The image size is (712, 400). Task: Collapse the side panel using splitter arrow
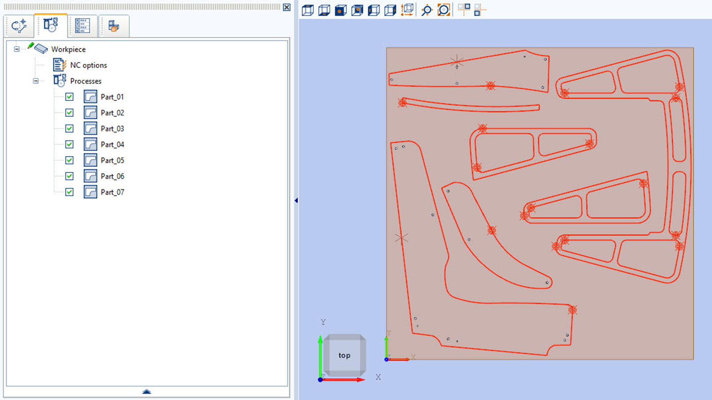point(296,200)
